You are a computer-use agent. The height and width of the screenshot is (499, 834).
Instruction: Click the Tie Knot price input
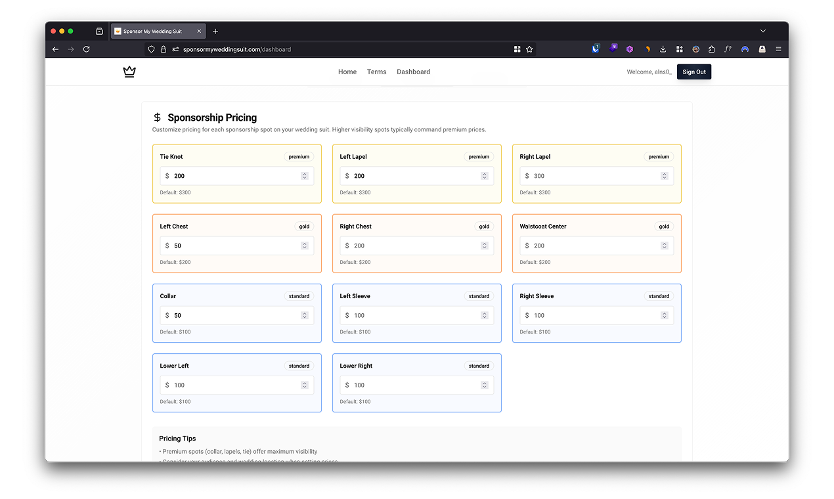pos(237,176)
